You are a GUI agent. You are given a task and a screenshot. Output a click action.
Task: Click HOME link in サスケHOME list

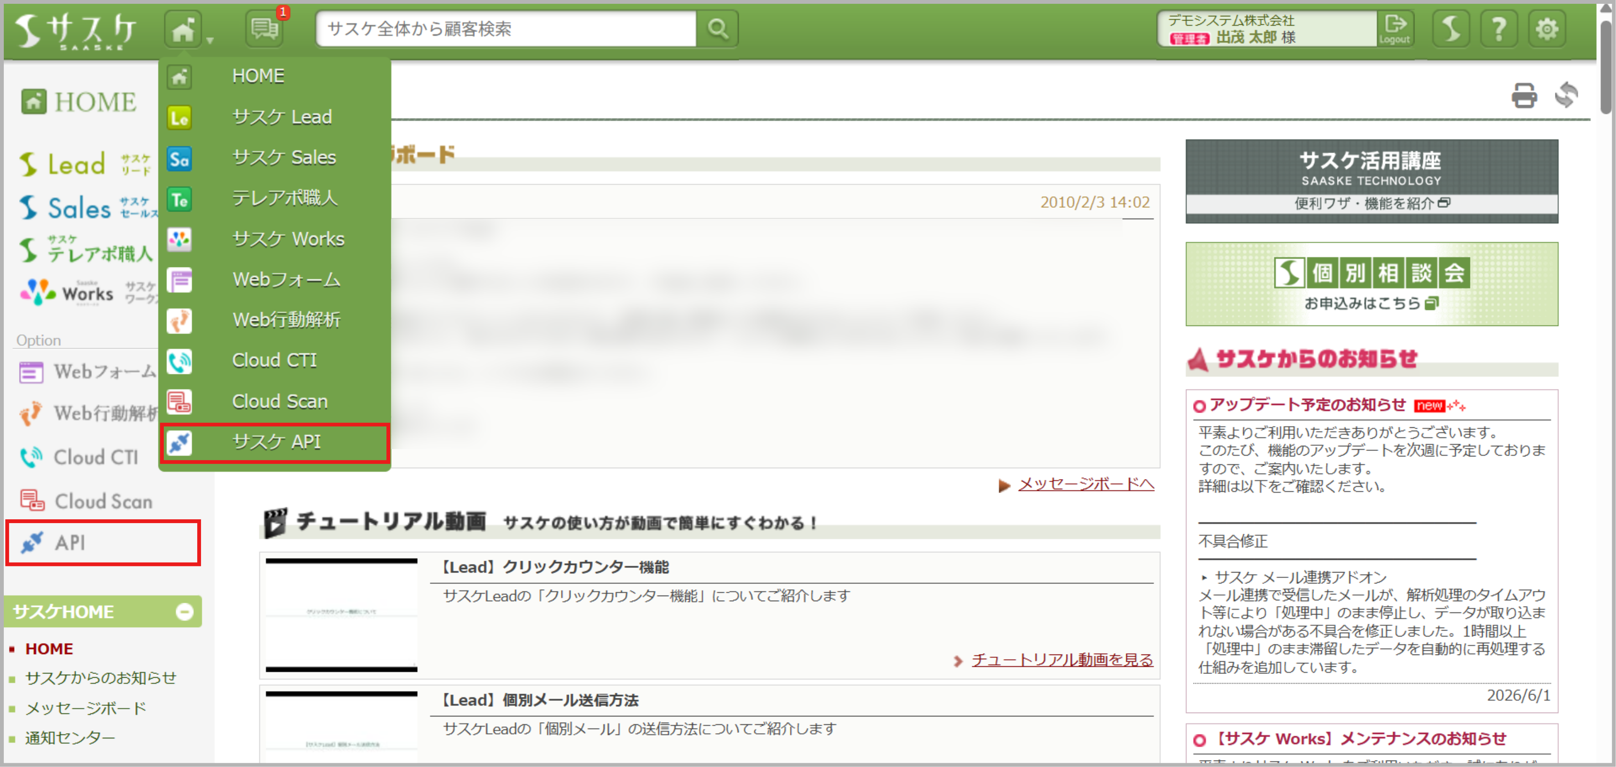49,648
